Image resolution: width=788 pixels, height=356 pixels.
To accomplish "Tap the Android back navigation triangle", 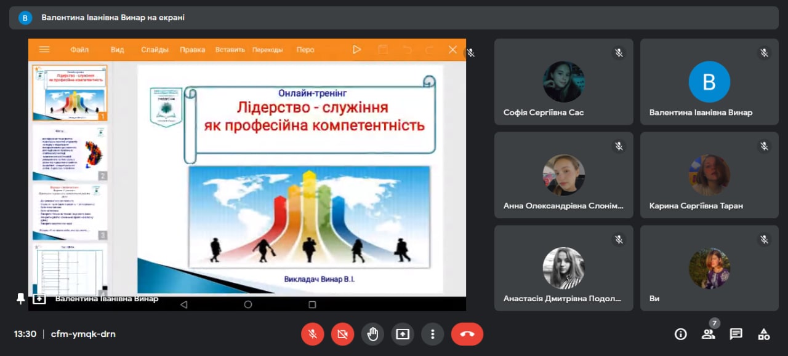I will 183,304.
